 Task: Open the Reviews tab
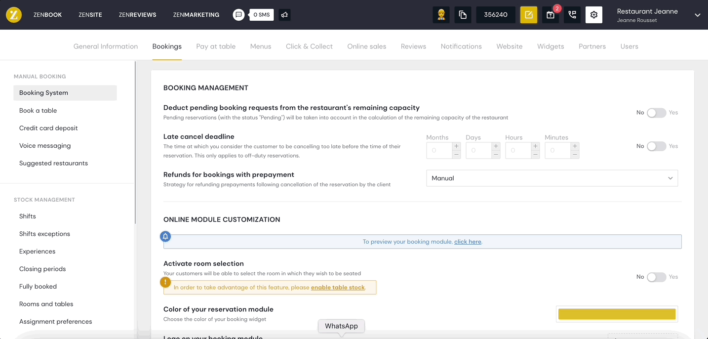click(x=413, y=46)
